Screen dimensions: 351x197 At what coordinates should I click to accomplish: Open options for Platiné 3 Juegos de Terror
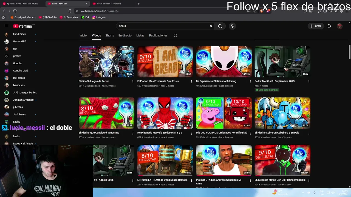click(133, 82)
